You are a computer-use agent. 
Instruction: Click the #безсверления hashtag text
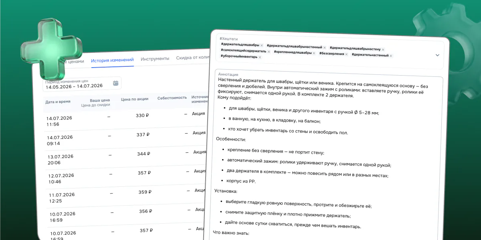332,54
